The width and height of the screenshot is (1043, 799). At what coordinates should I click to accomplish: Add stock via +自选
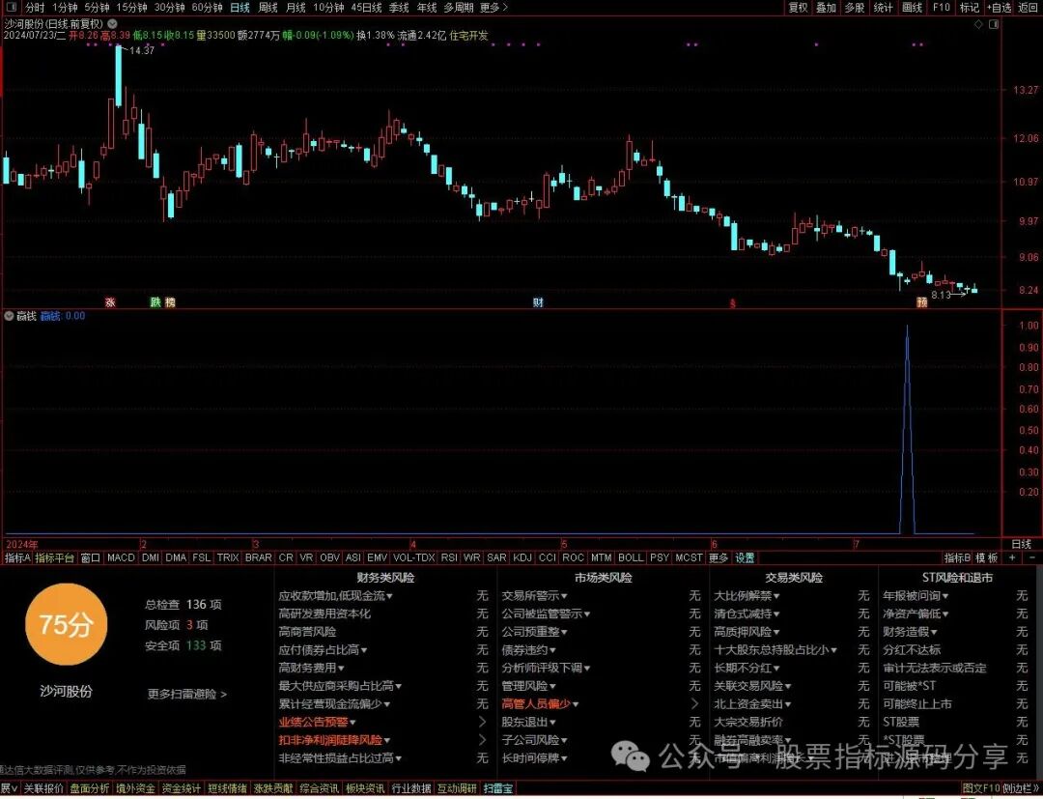(1000, 8)
